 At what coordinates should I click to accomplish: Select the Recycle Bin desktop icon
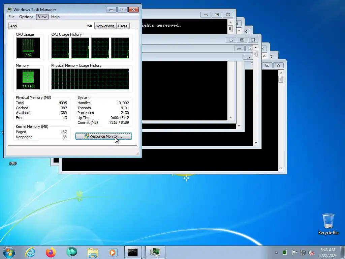[328, 224]
